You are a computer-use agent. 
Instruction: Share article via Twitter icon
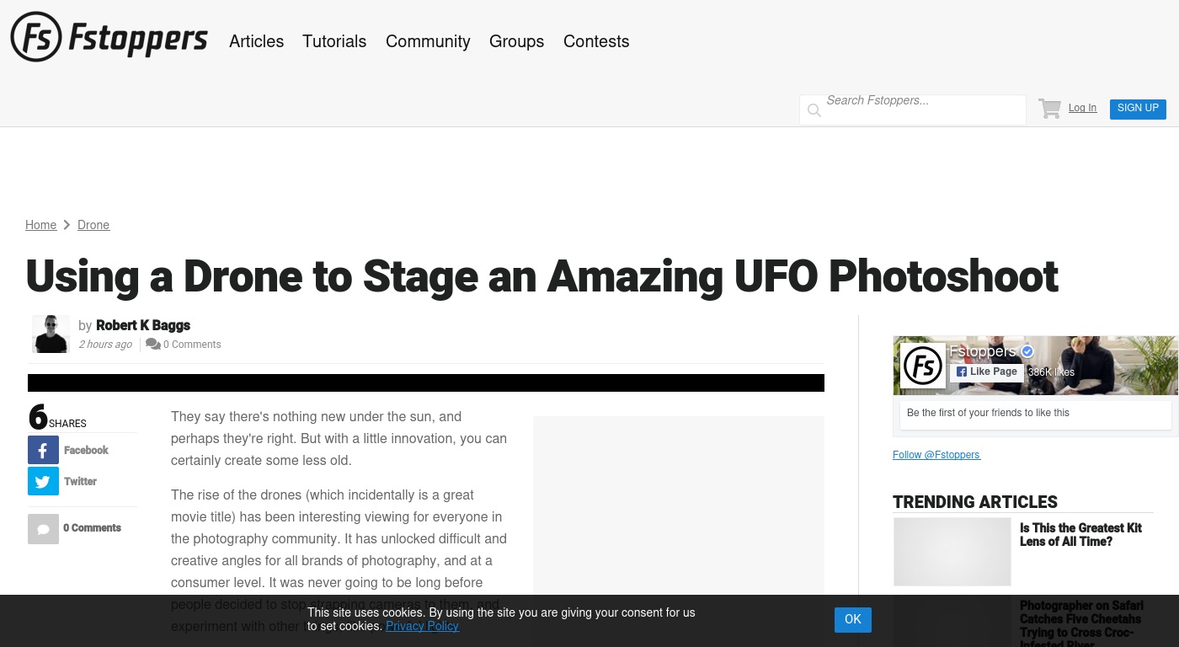[x=43, y=481]
